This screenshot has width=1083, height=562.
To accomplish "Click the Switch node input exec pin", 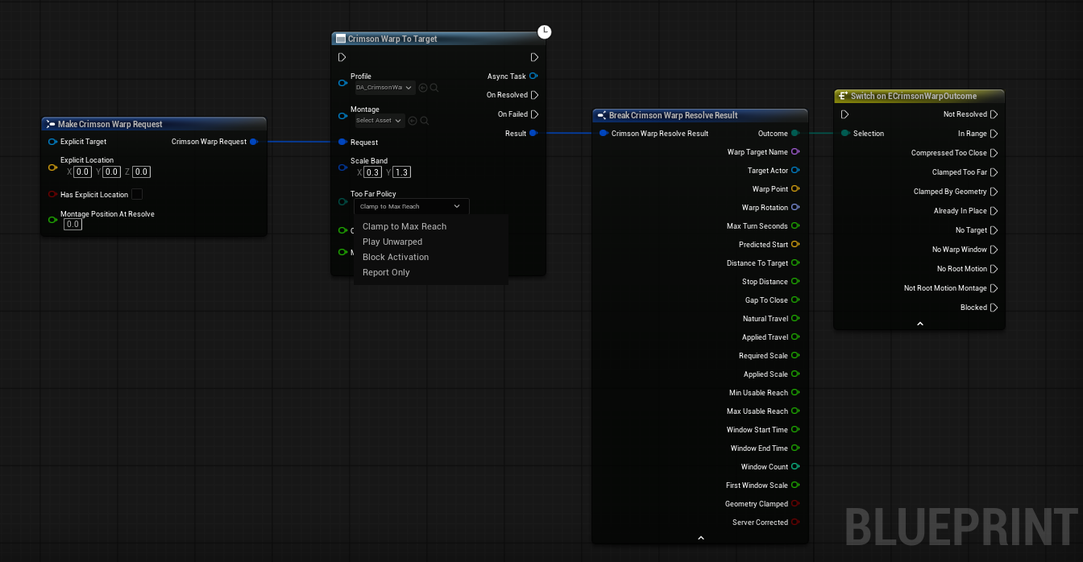I will pyautogui.click(x=844, y=114).
